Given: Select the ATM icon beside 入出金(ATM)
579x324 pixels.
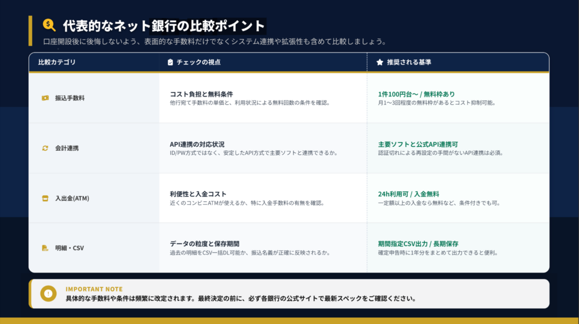Looking at the screenshot, I should click(x=45, y=198).
